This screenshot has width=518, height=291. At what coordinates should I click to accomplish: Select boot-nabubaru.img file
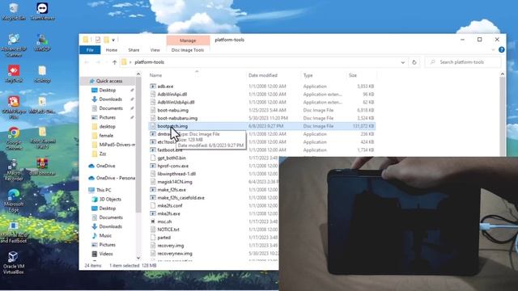point(177,118)
